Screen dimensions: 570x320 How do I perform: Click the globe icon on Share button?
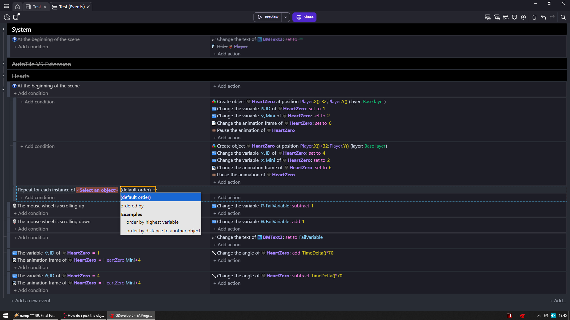299,17
